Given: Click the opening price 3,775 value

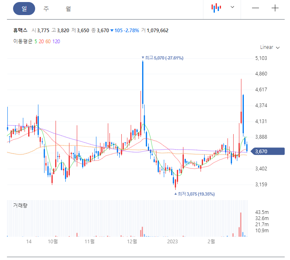Looking at the screenshot, I should click(43, 31).
